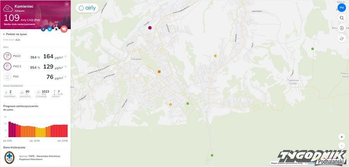Expand the PM10 reading details
The image size is (349, 167).
click(x=66, y=57)
